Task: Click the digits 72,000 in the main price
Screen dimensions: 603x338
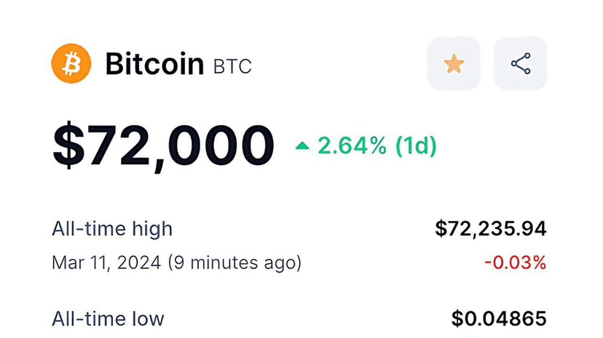Action: click(x=178, y=145)
